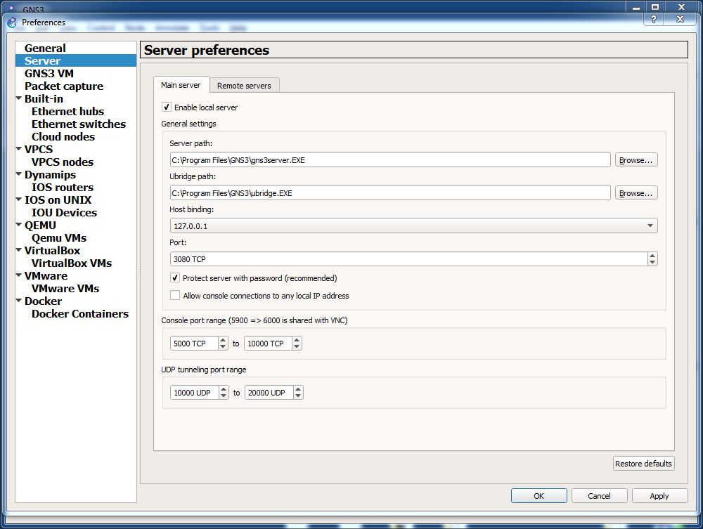Apply the server preferences
703x529 pixels.
click(x=659, y=496)
